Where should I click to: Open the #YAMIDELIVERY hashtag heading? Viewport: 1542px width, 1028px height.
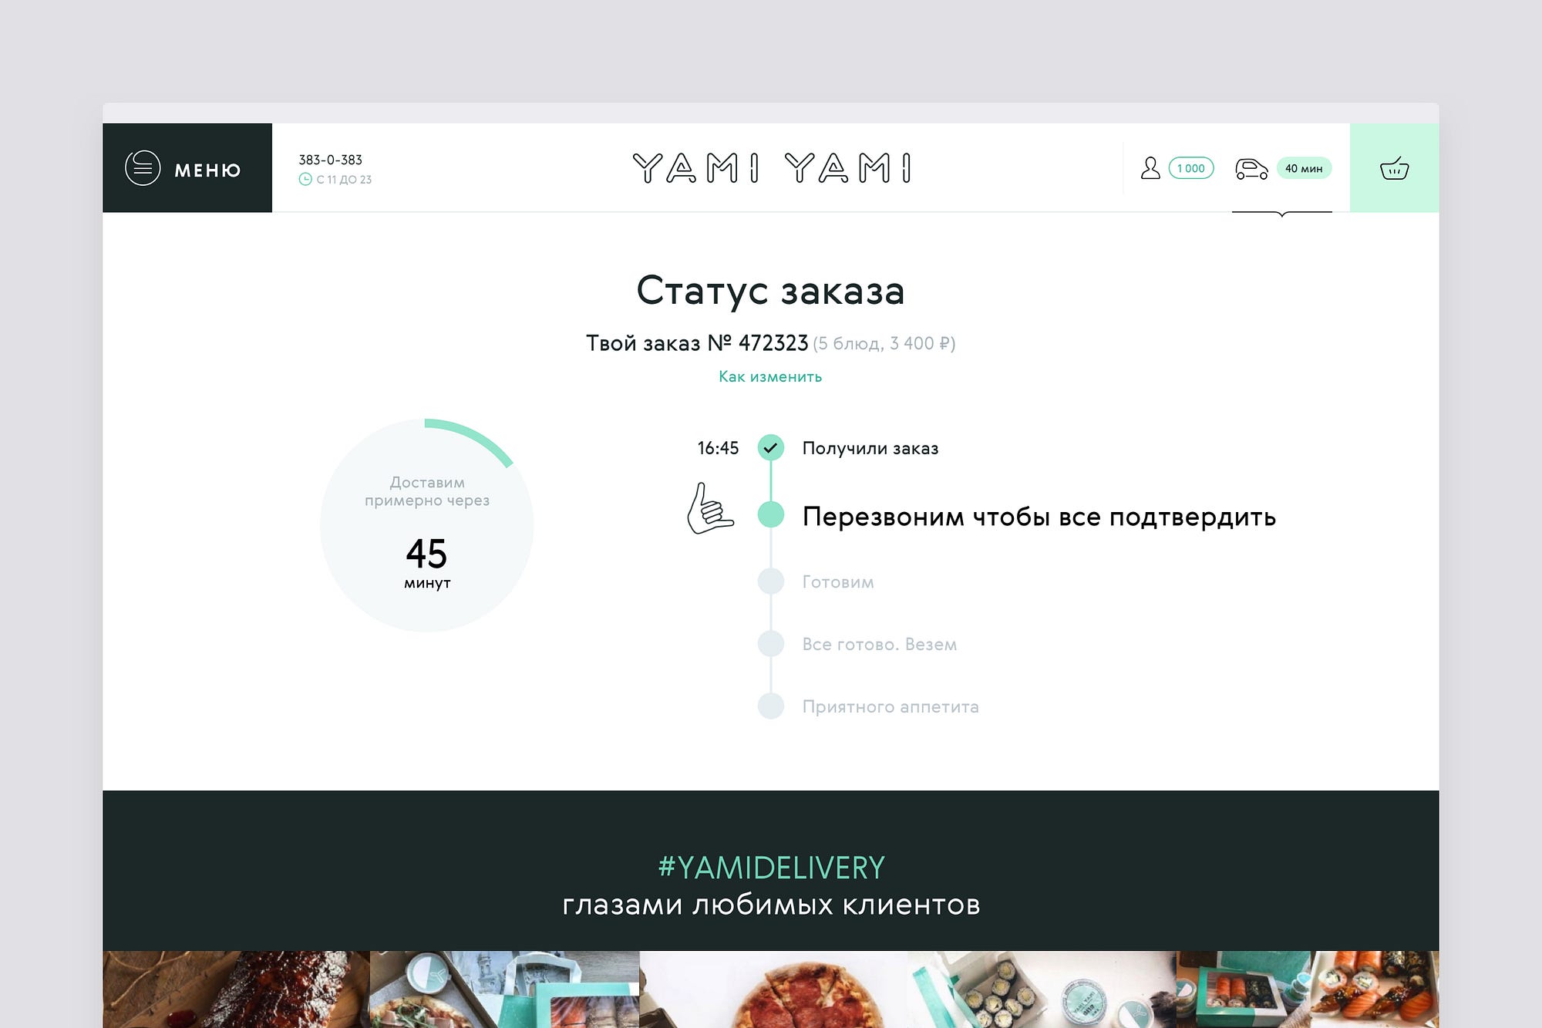[x=771, y=868]
